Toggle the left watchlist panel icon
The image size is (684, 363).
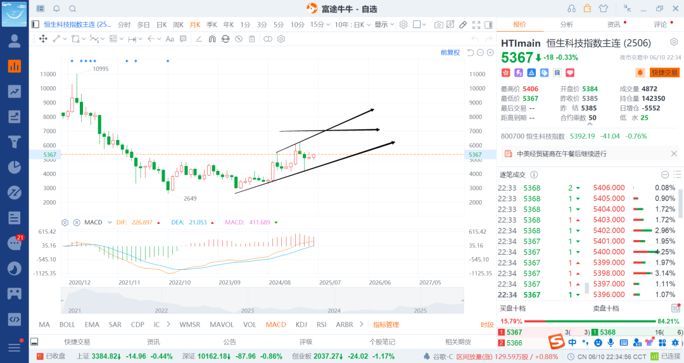coord(35,25)
